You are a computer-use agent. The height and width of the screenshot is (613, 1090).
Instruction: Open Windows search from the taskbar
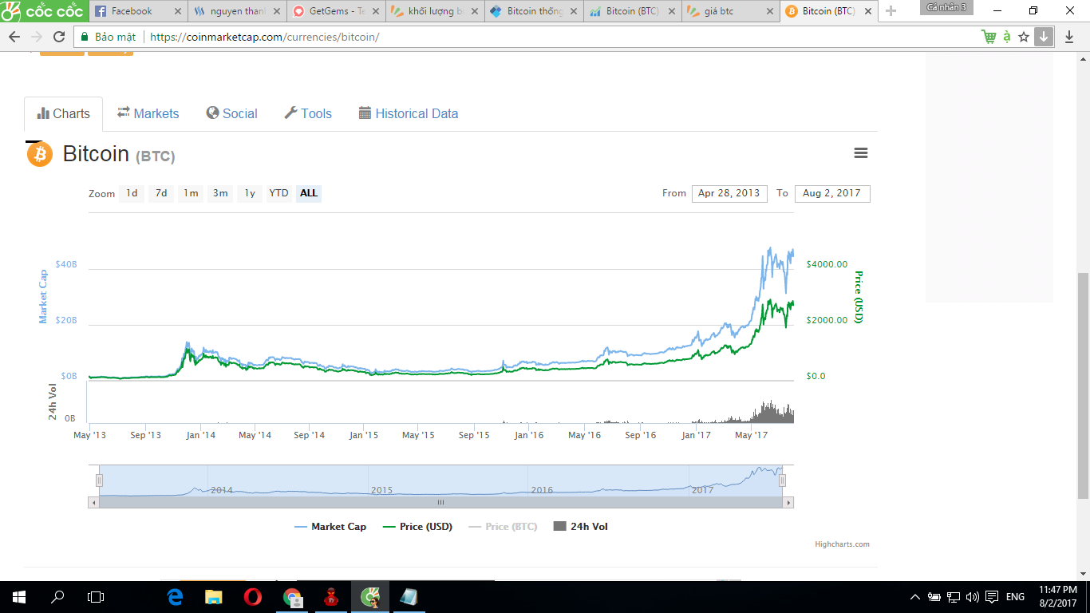57,597
